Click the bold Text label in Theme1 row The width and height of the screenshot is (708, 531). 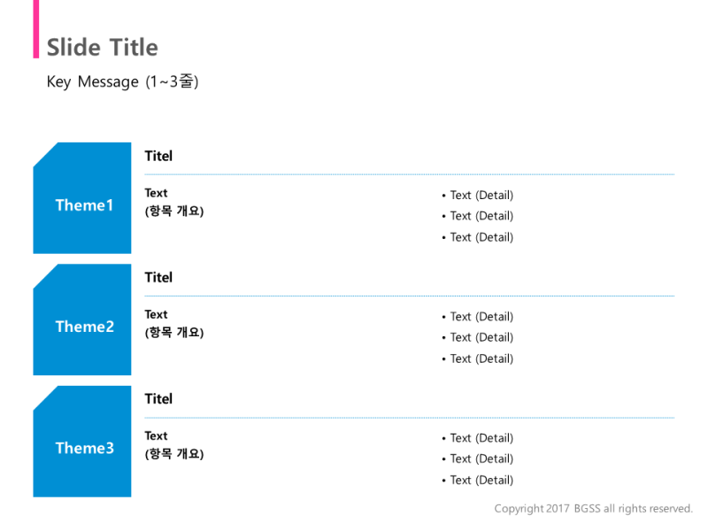pyautogui.click(x=157, y=193)
